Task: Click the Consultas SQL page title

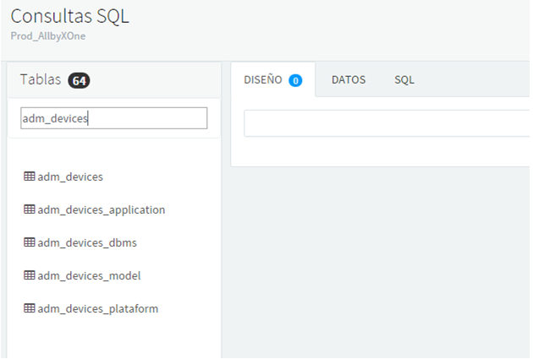Action: (x=69, y=16)
